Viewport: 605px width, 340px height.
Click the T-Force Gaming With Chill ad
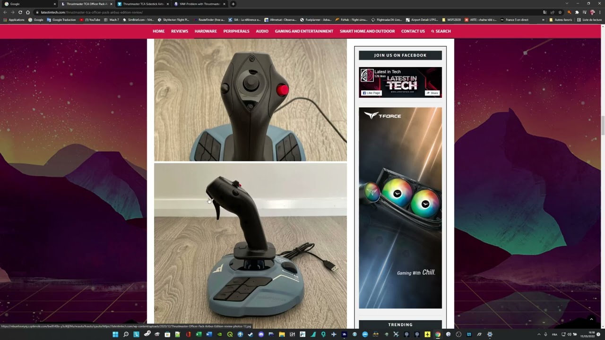pyautogui.click(x=400, y=208)
